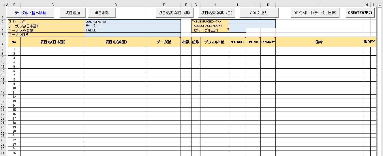This screenshot has height=156, width=383.
Task: Click the No. 15 row number cell
Action: (14, 110)
